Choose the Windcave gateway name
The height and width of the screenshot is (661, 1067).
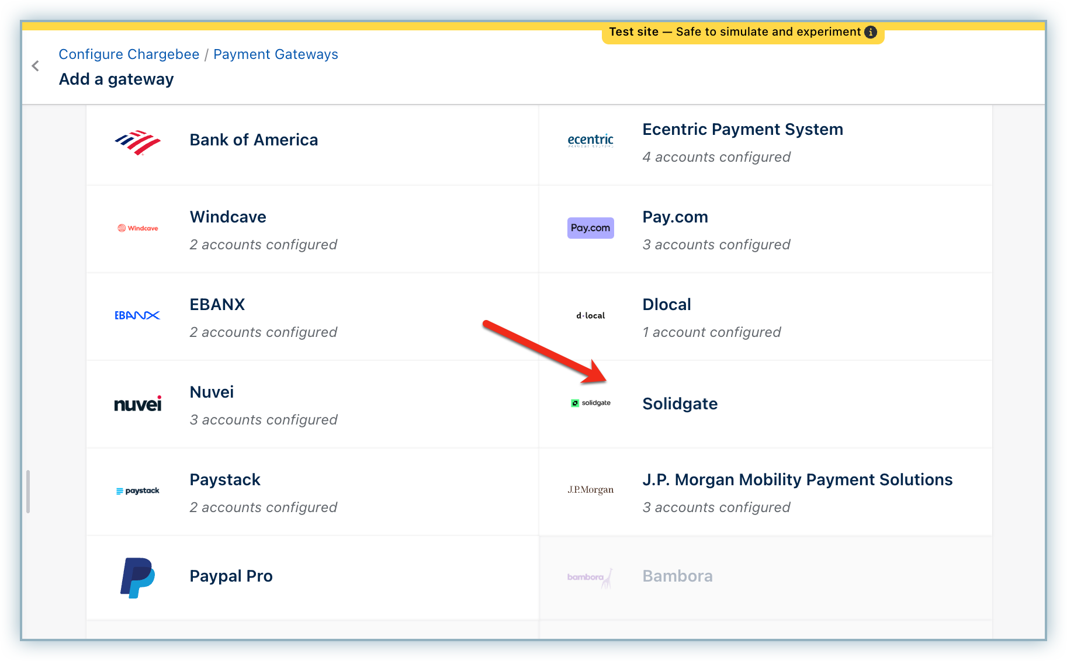228,217
